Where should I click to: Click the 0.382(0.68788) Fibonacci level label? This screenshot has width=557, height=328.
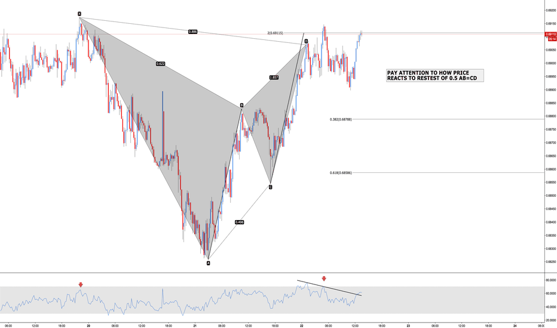[341, 119]
